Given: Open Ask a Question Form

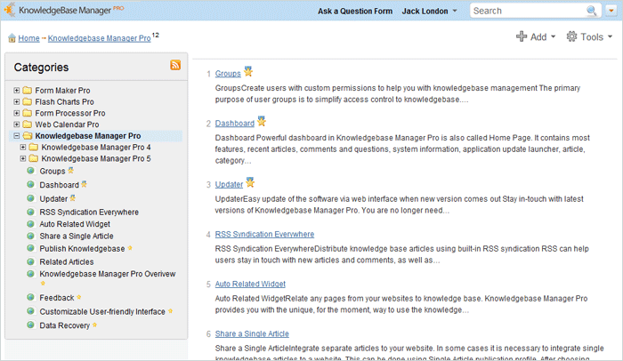Looking at the screenshot, I should 355,12.
